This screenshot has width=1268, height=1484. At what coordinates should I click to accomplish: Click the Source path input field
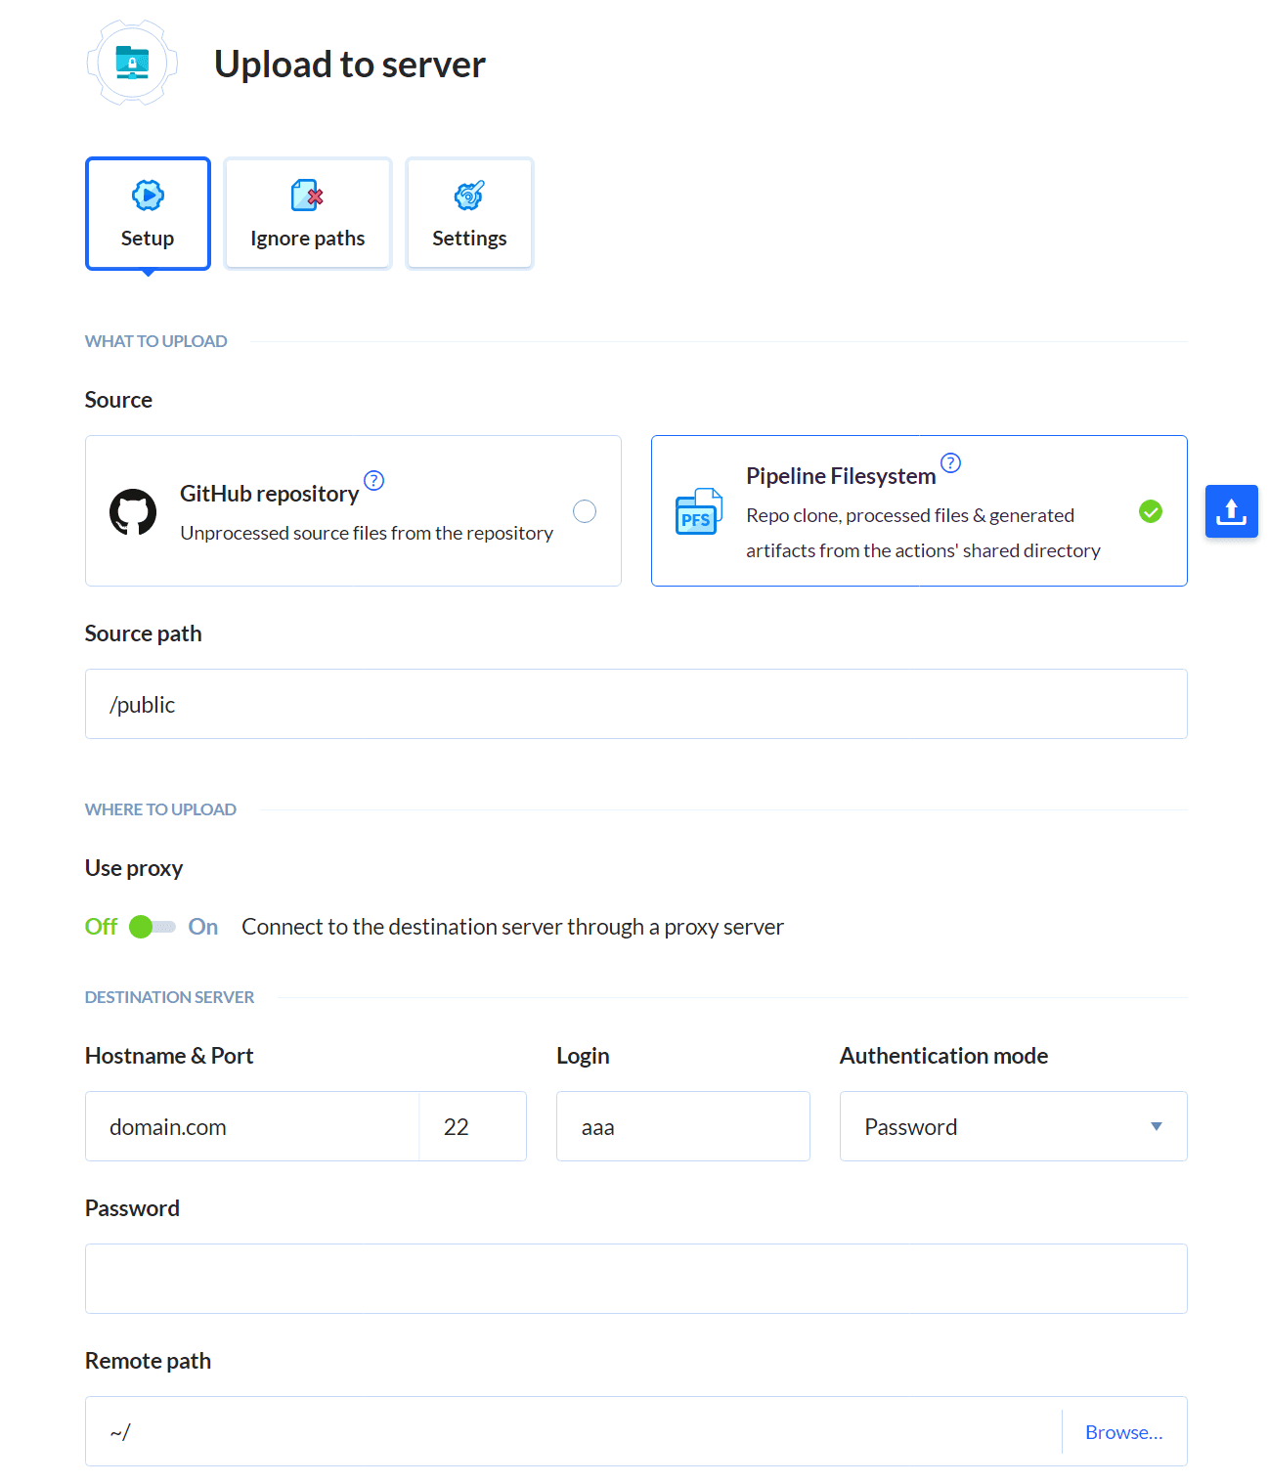(635, 704)
